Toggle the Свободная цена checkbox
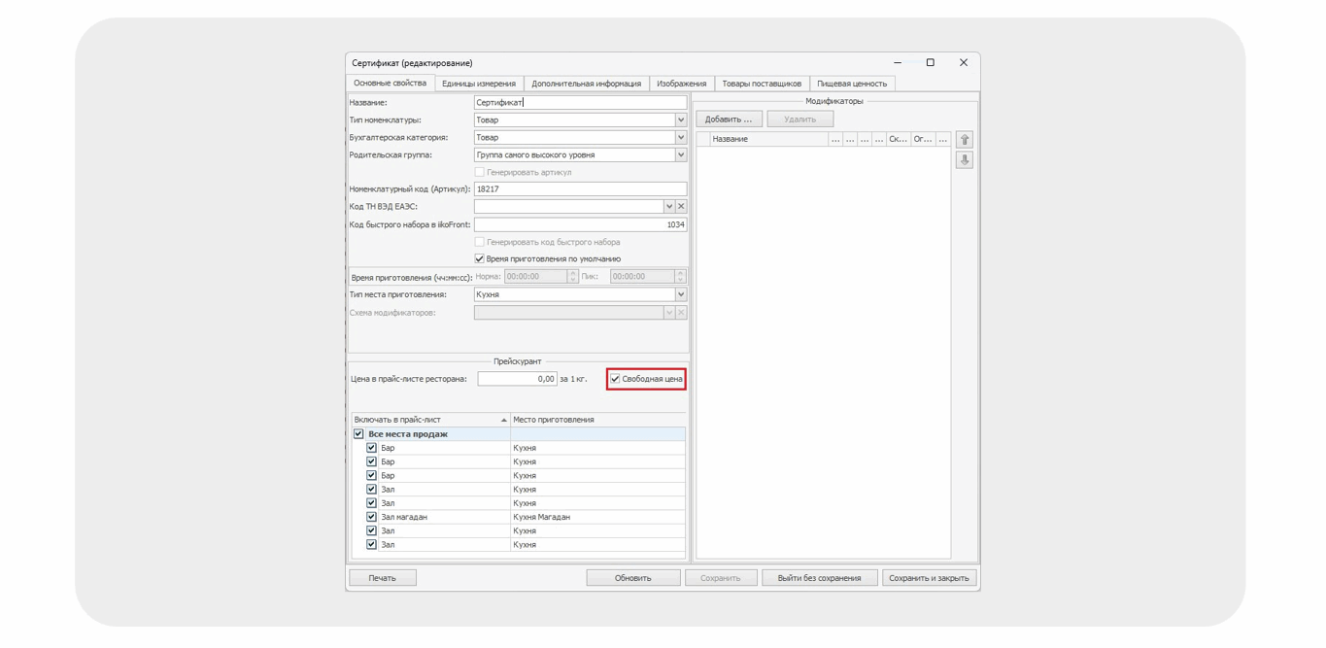 [615, 379]
